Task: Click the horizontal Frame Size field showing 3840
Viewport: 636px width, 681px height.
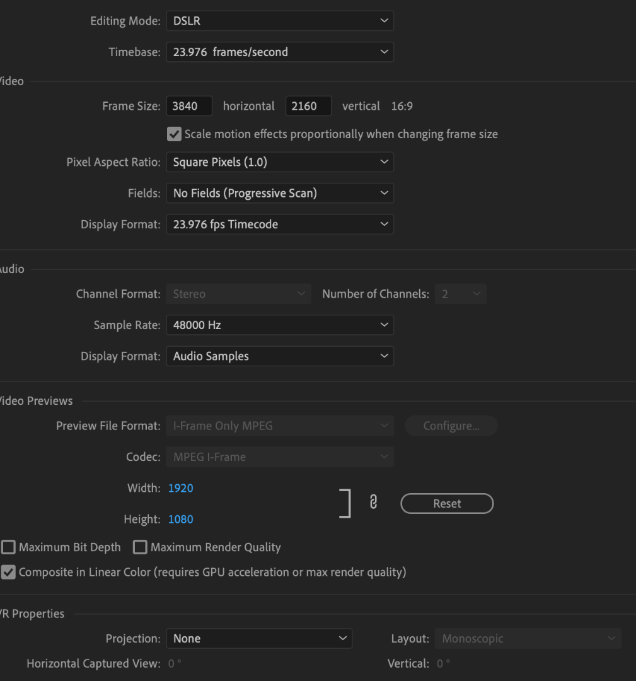Action: tap(189, 105)
